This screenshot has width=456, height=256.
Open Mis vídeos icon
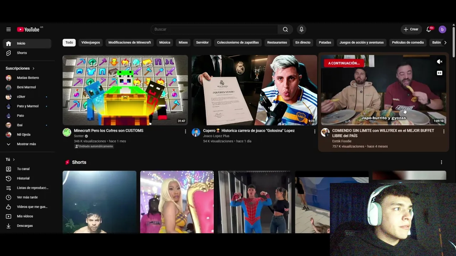pyautogui.click(x=9, y=216)
